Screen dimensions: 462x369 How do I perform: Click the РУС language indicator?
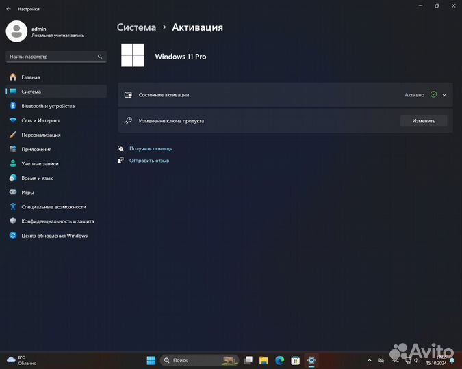(x=395, y=361)
